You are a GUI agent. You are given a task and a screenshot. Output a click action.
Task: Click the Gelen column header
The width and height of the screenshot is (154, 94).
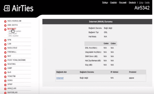tap(106, 43)
